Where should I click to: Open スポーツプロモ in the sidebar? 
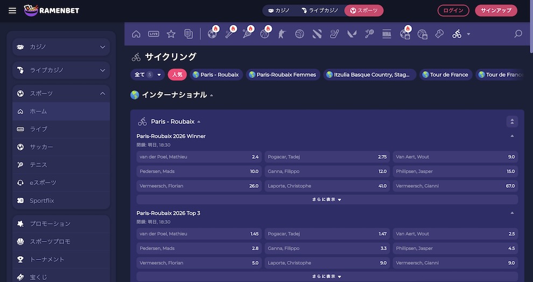(x=61, y=242)
